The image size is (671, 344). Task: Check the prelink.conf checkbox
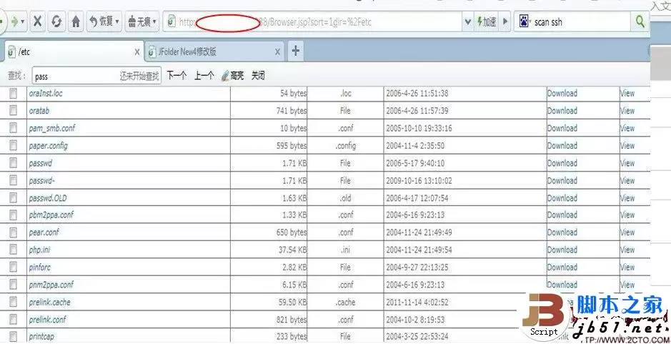[x=13, y=320]
